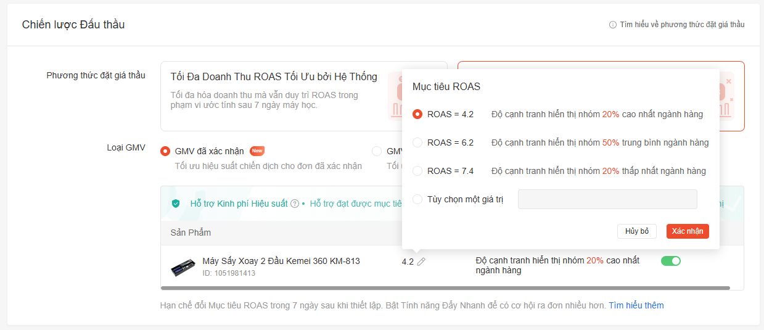Select ROAS = 4.2 radio option
Screen dimensions: 764x330
(x=417, y=114)
